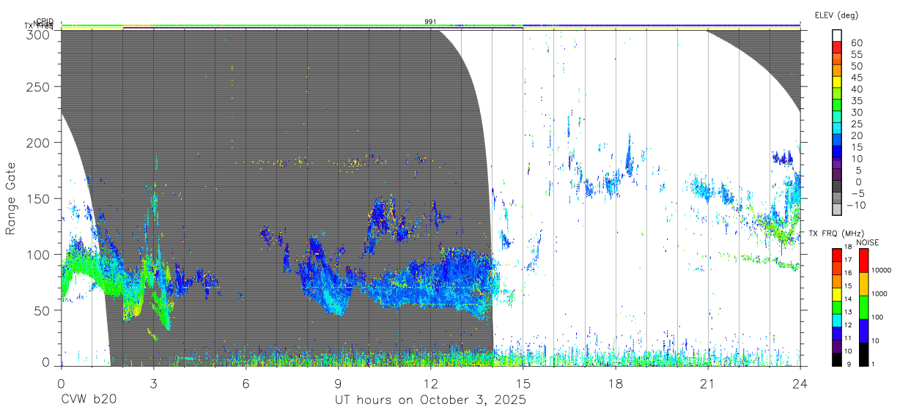Screen dimensions: 900x415
Task: Click the ELEV scale label '60'
Action: coord(856,43)
